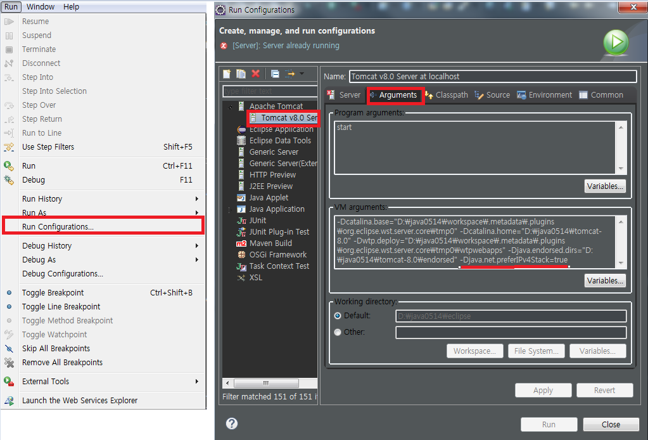Click the Task Context Test icon
This screenshot has width=648, height=440.
click(241, 266)
